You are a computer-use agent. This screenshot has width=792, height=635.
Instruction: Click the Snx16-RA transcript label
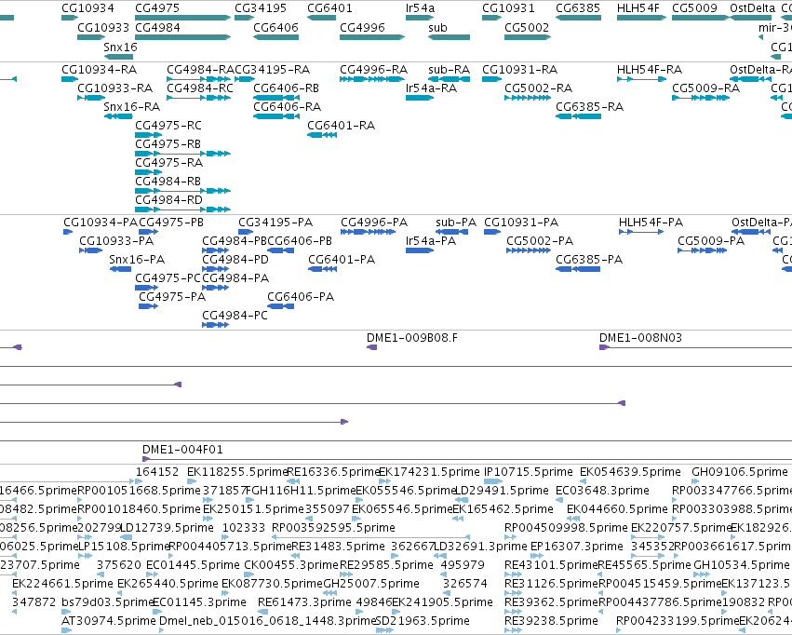coord(132,106)
